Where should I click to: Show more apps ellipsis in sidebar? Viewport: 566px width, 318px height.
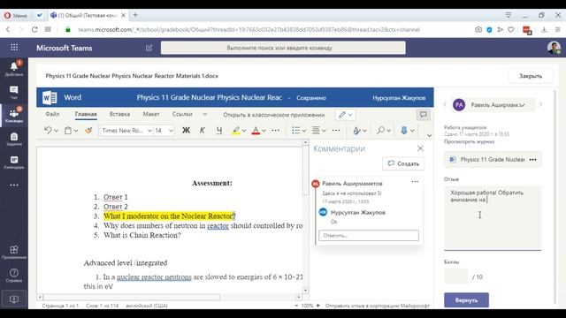(14, 185)
